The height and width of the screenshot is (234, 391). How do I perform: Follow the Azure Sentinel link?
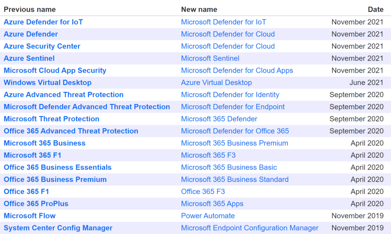tap(29, 58)
